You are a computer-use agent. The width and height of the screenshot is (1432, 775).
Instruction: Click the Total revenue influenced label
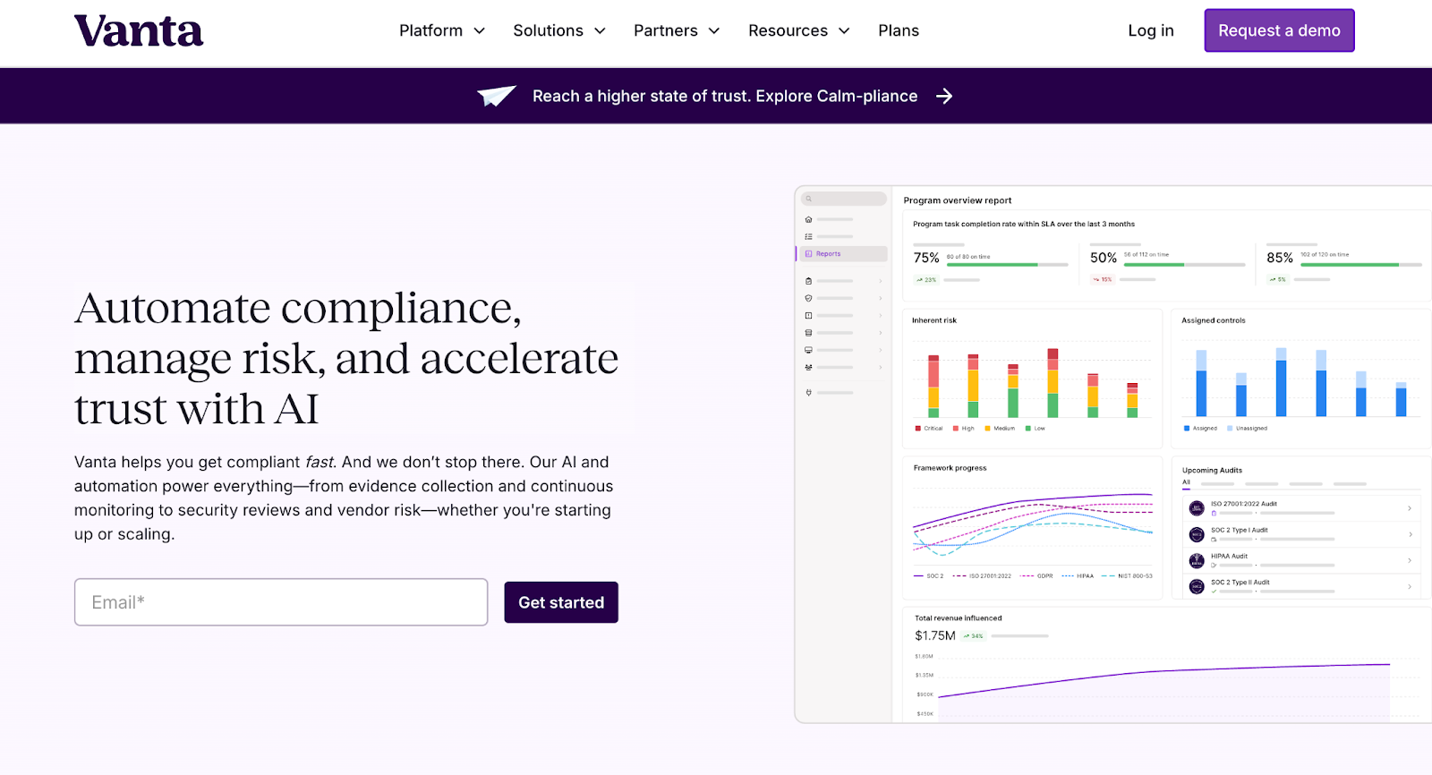point(959,618)
